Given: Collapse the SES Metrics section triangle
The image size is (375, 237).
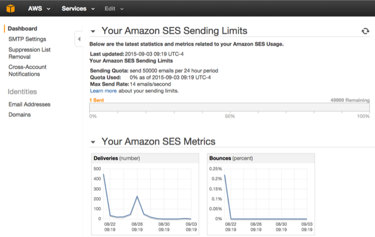Looking at the screenshot, I should click(x=93, y=142).
